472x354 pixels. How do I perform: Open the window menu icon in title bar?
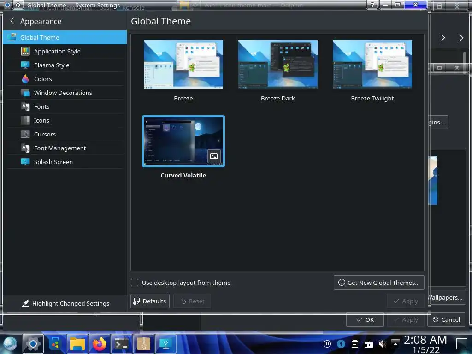pyautogui.click(x=18, y=5)
